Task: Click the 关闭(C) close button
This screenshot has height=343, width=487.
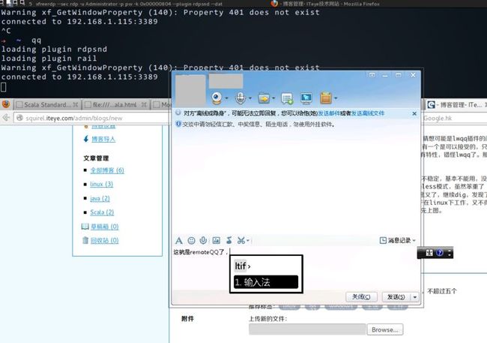Action: point(361,297)
